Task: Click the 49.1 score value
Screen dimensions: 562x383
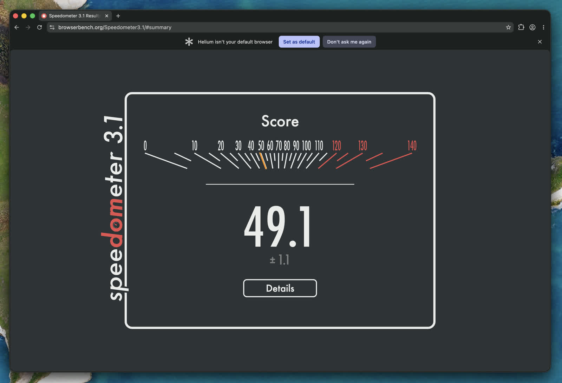Action: coord(277,227)
